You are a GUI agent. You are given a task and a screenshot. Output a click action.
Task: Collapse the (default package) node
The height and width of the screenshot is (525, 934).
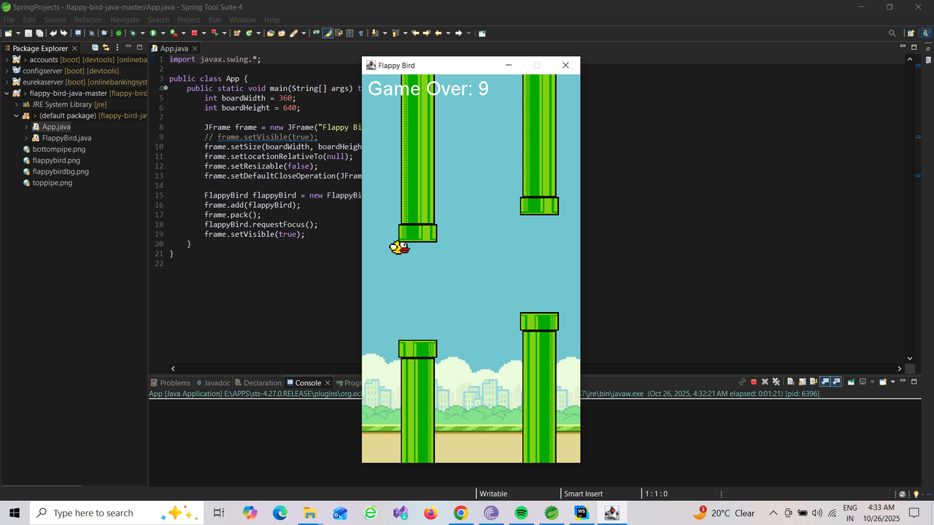point(17,116)
